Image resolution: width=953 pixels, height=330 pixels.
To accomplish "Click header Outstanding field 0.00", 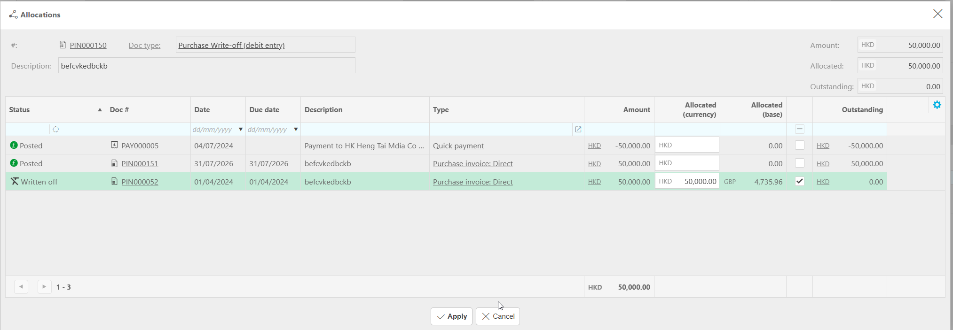I will [900, 86].
